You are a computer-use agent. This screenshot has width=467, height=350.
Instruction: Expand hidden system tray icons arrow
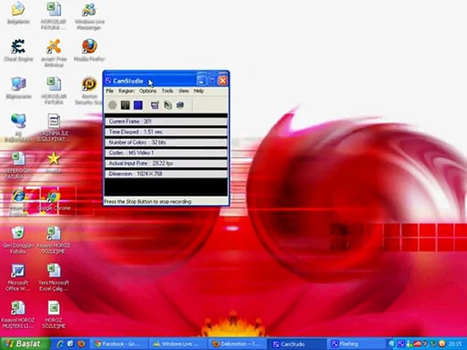click(x=392, y=344)
